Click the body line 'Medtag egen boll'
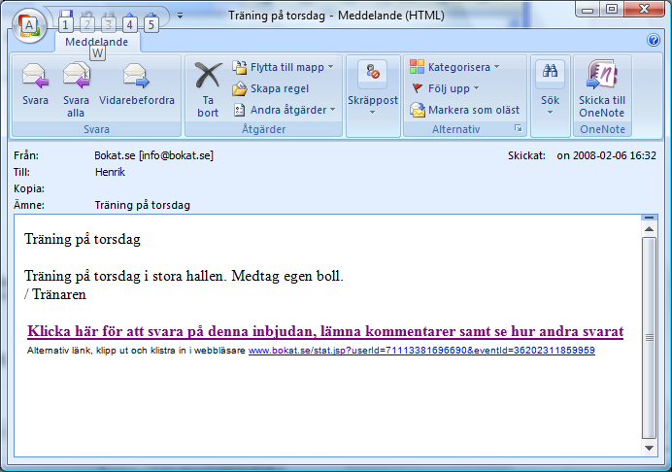 pos(286,276)
